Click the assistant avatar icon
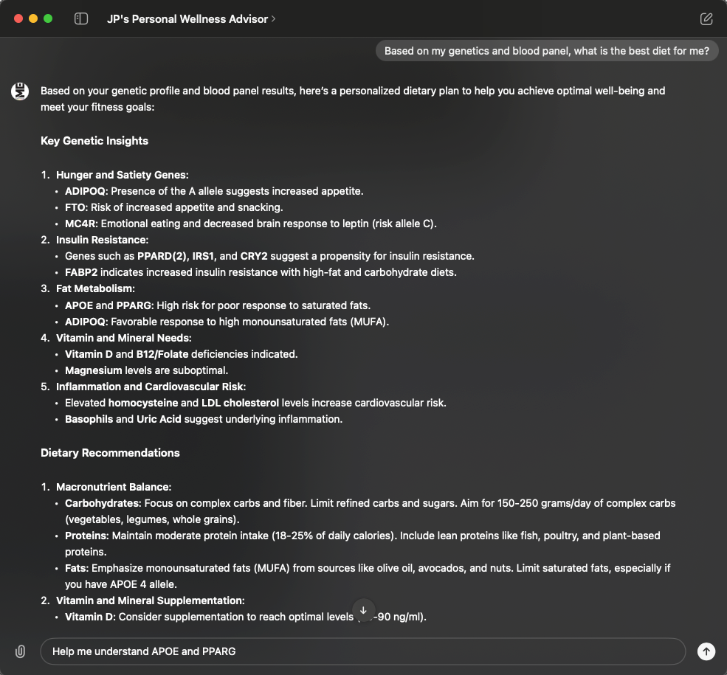Screen dimensions: 727x675 coord(20,91)
